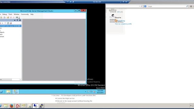The width and height of the screenshot is (194, 109).
Task: Click the Refresh icon in Object Explorer
Action: point(8,23)
